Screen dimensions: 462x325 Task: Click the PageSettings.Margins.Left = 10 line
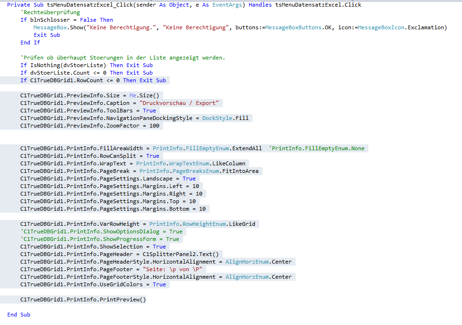point(110,186)
